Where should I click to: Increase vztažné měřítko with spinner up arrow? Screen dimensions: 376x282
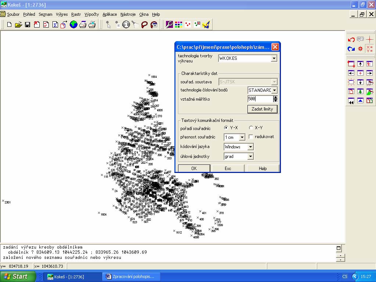pos(275,97)
